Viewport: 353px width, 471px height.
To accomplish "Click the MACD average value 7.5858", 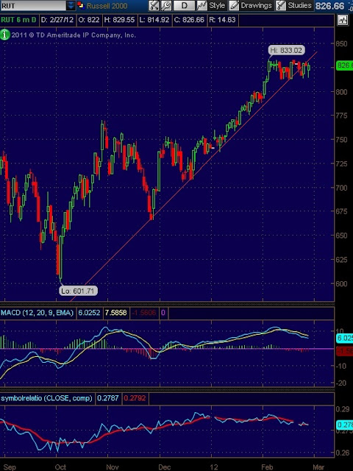I will tap(115, 313).
